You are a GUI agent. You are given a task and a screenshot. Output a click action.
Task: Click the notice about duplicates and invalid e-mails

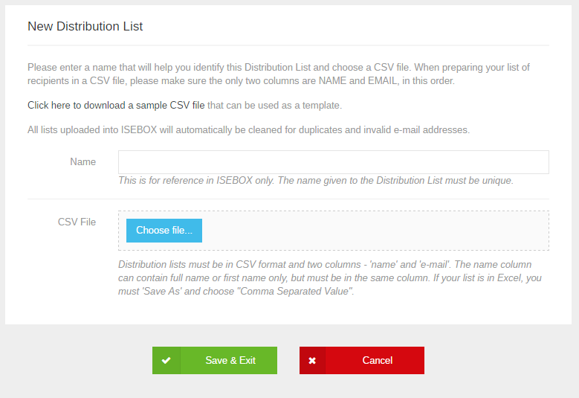point(248,130)
